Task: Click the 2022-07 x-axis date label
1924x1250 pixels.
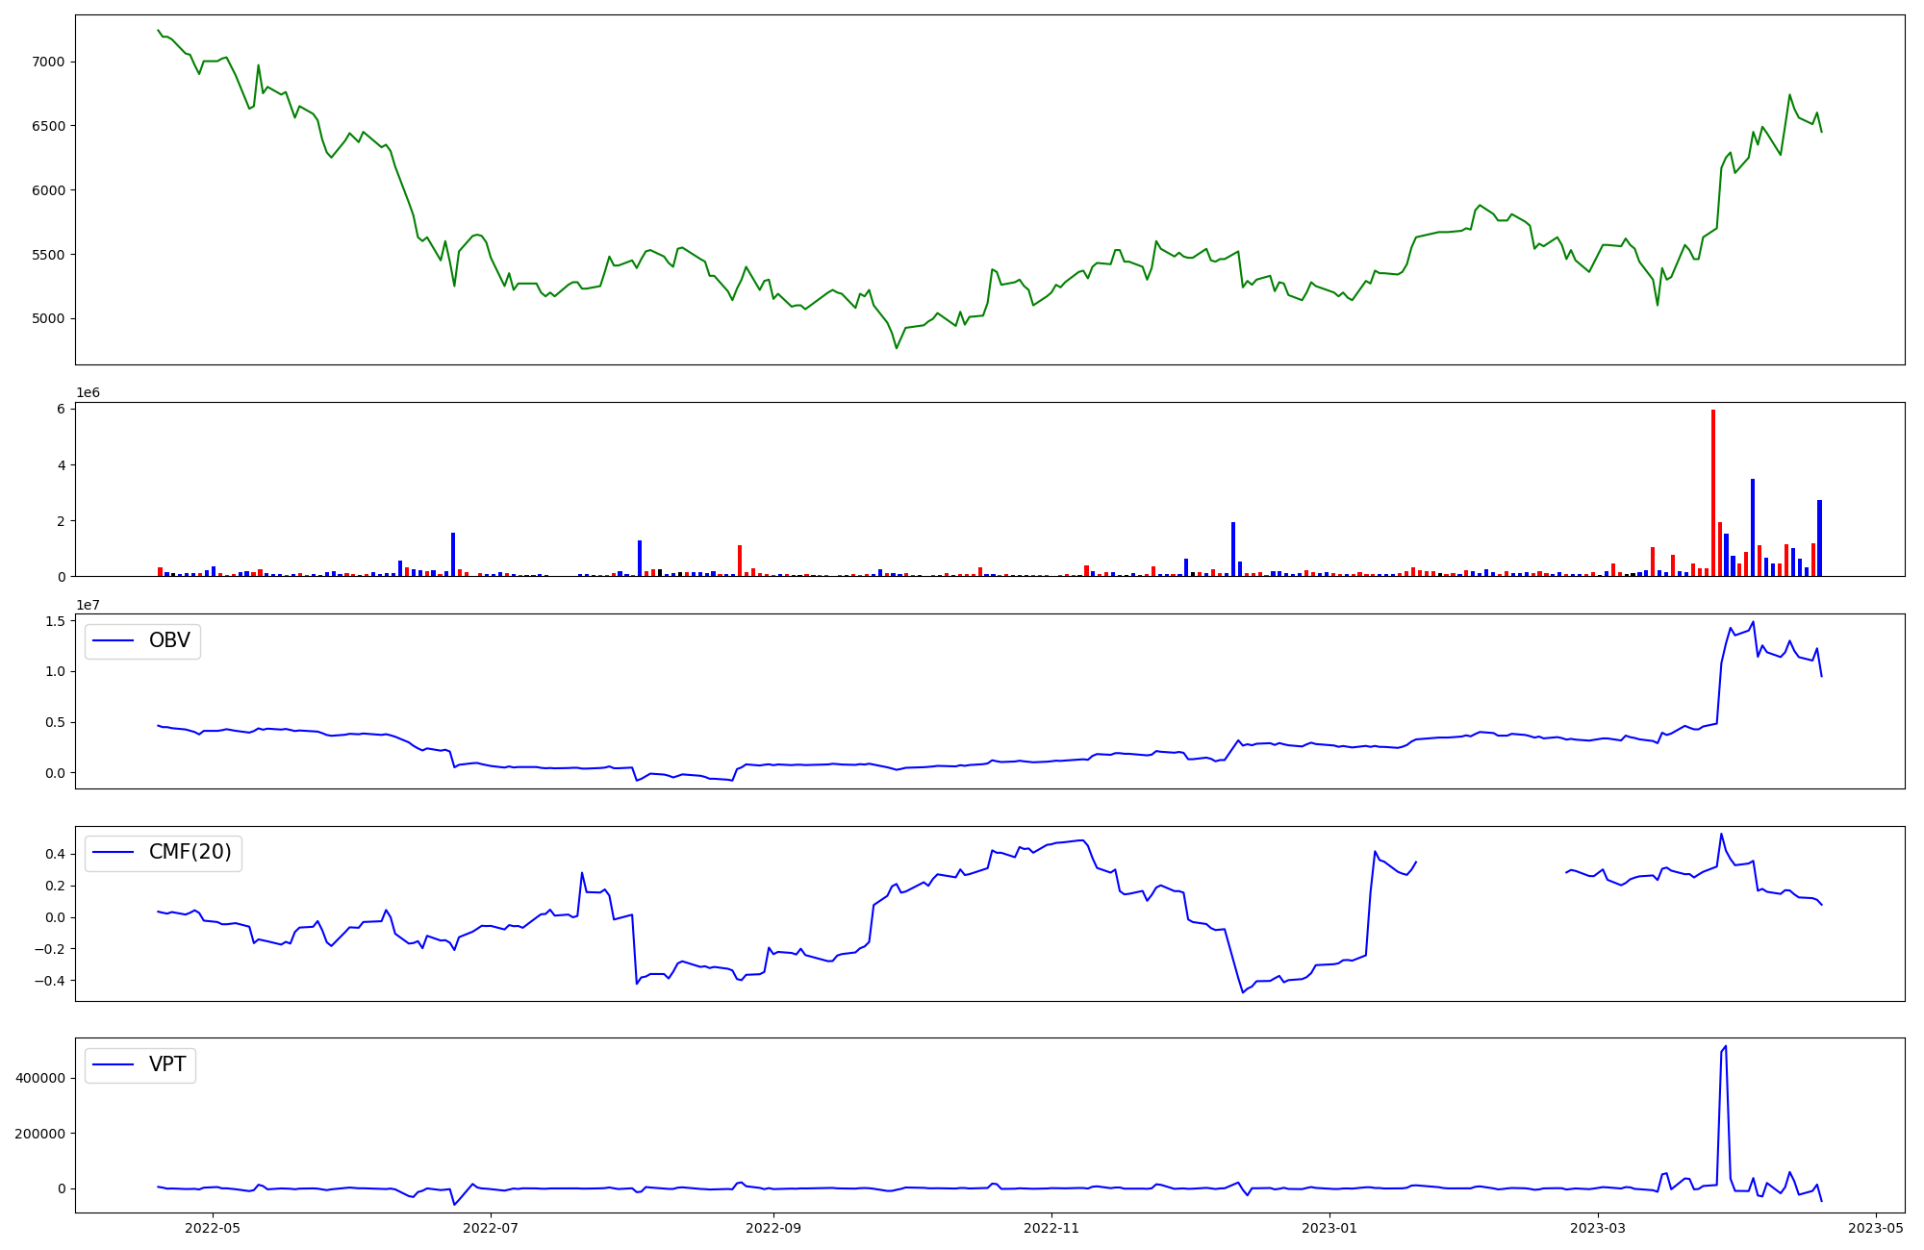Action: (x=491, y=1227)
